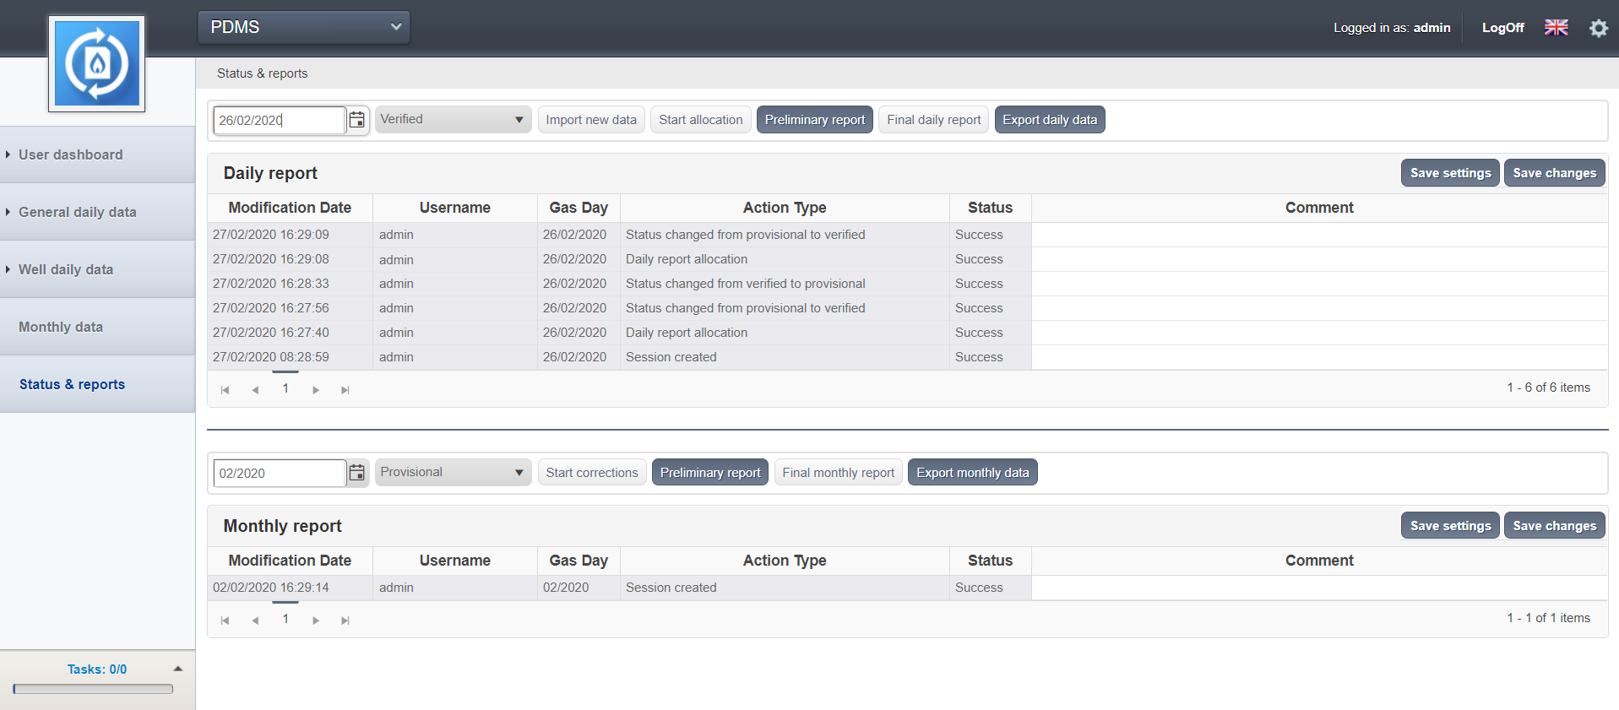Click the PDMS flame logo icon
The height and width of the screenshot is (710, 1619).
coord(96,63)
